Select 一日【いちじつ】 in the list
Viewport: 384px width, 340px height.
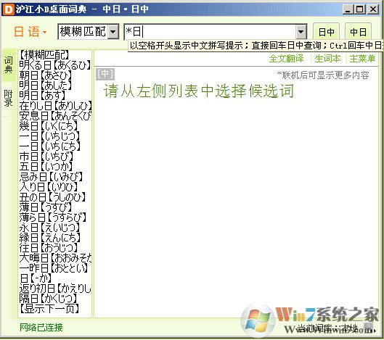click(49, 136)
